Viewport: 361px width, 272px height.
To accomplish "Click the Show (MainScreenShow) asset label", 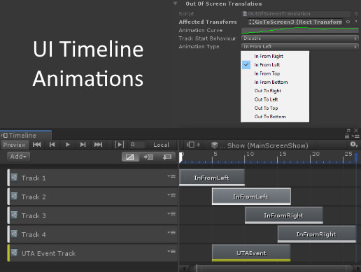I will pos(267,145).
